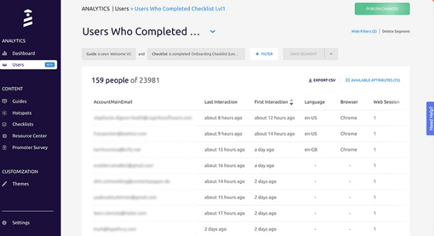434x236 pixels.
Task: Add a new filter with Filter button
Action: click(264, 54)
